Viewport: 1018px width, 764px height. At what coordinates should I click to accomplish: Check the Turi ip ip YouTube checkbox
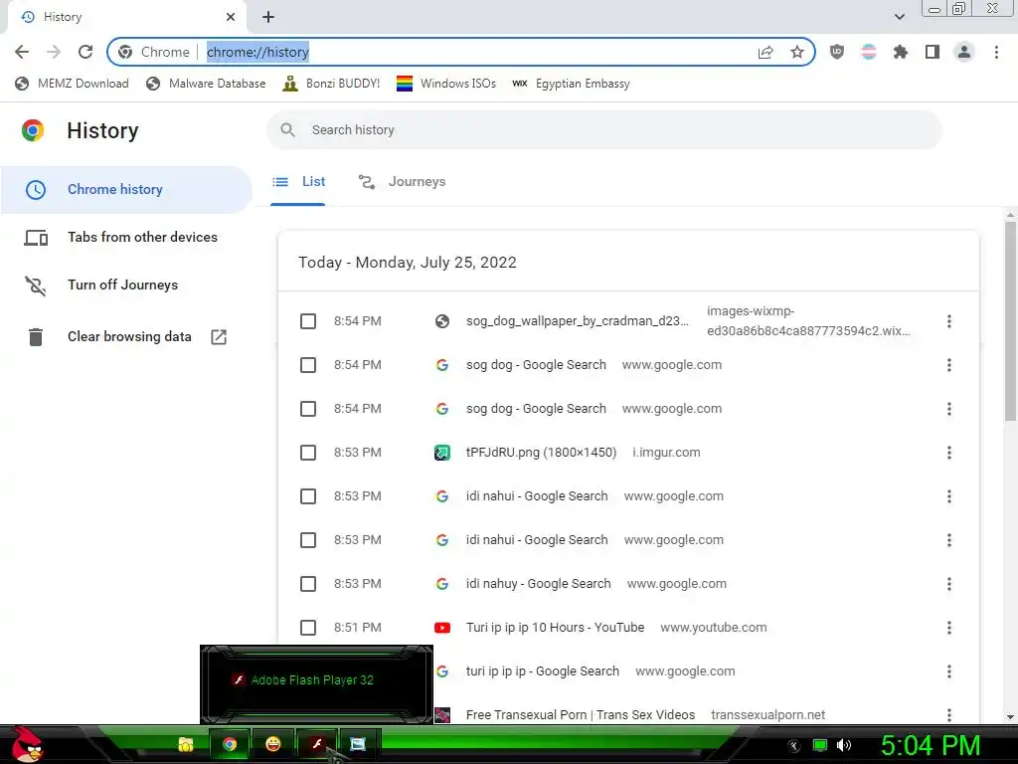(x=308, y=628)
